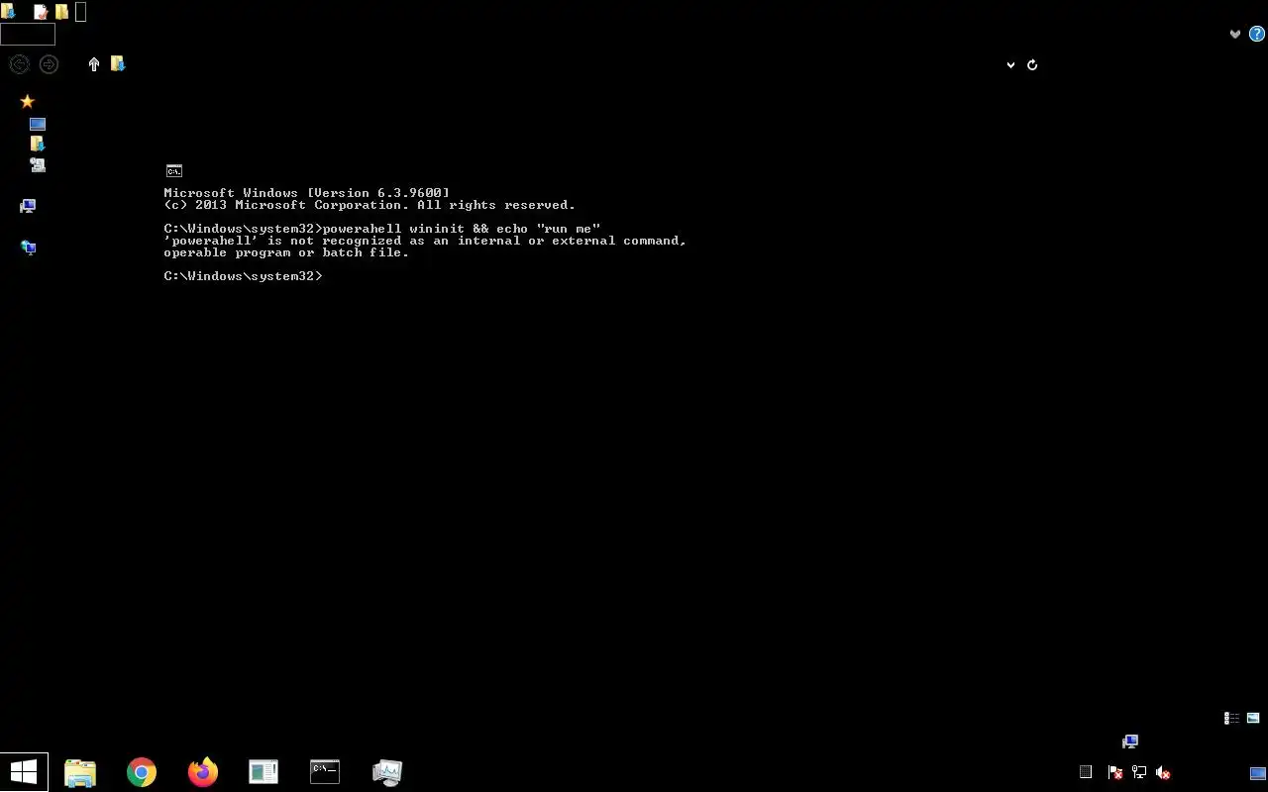Open the touch keyboard tray icon

coord(1086,772)
